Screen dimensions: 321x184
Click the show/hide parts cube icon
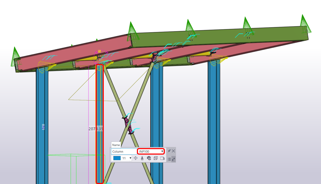pos(149,158)
